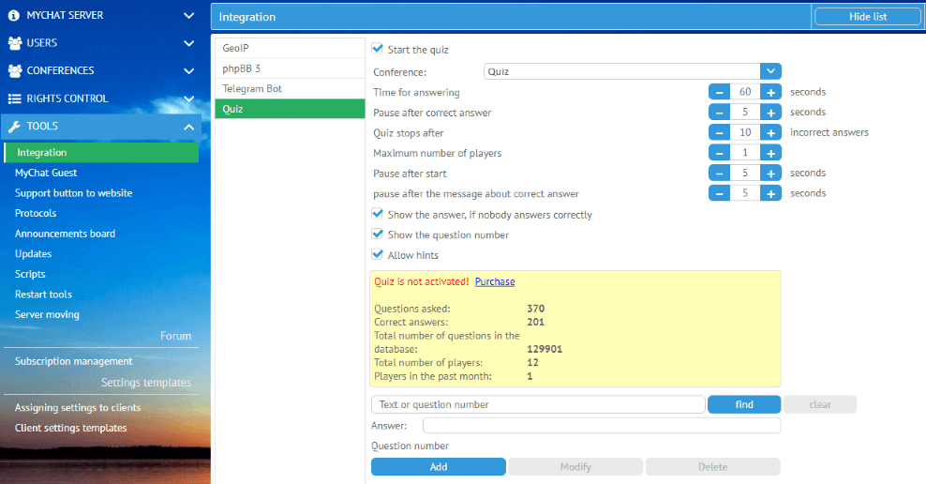The image size is (926, 484).
Task: Click the Text or question number field
Action: tap(538, 404)
